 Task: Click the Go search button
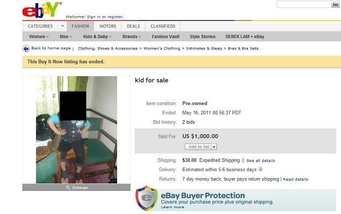(335, 4)
